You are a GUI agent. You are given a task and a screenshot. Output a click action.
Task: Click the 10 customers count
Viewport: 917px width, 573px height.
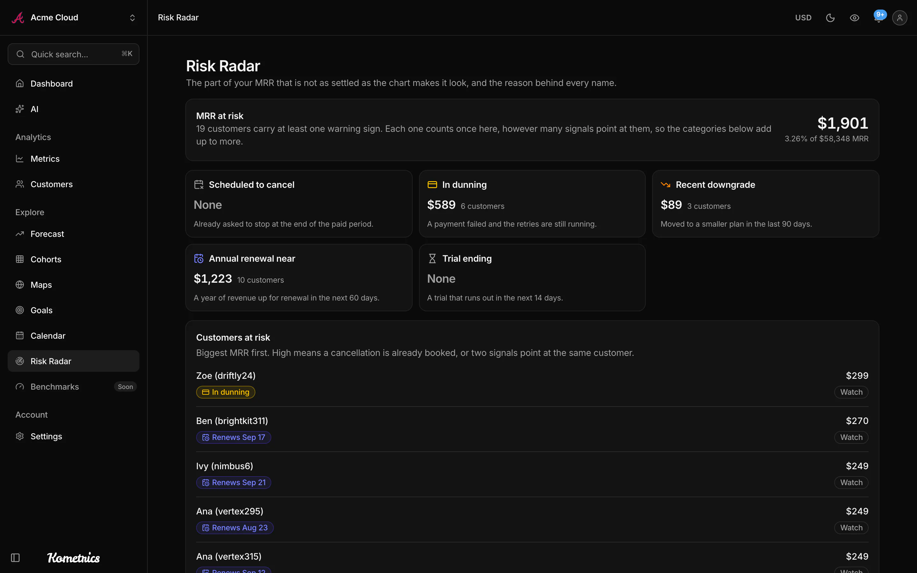pyautogui.click(x=260, y=280)
